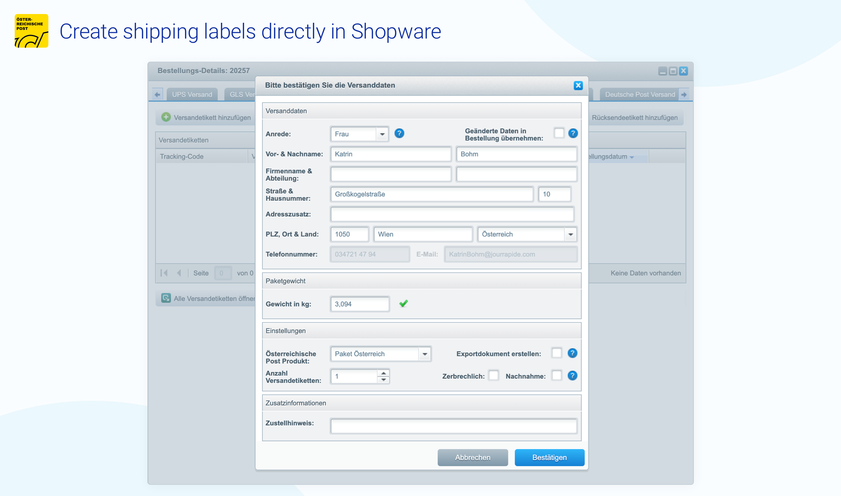Click E-Mail field KatrinBohm@jourrapide.com
This screenshot has height=496, width=841.
[x=511, y=254]
